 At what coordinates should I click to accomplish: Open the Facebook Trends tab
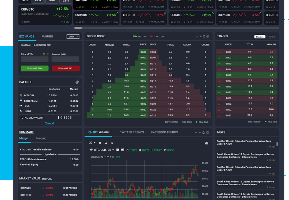coord(164,132)
